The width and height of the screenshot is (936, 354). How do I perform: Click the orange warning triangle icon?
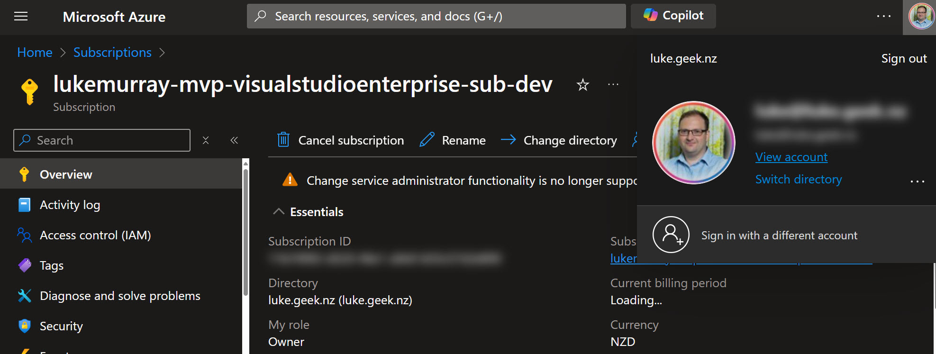[290, 180]
